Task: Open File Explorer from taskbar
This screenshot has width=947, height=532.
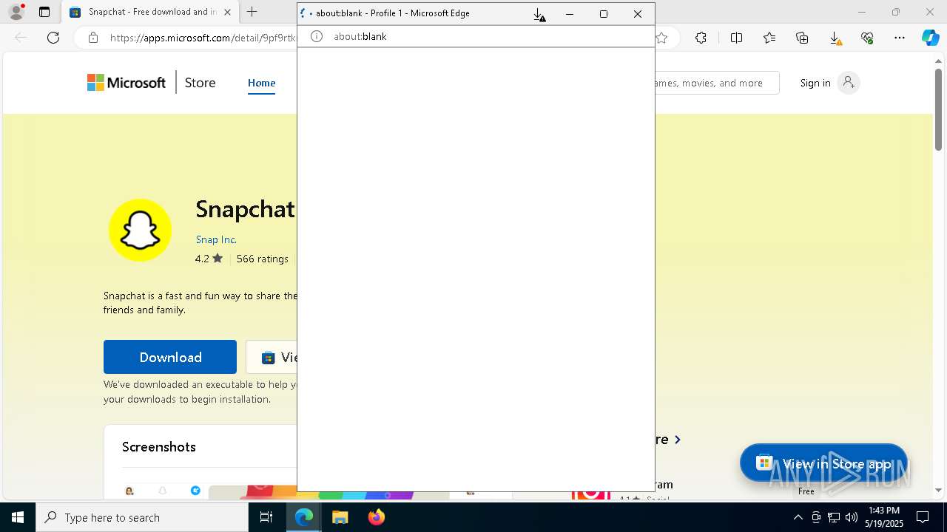Action: coord(340,517)
